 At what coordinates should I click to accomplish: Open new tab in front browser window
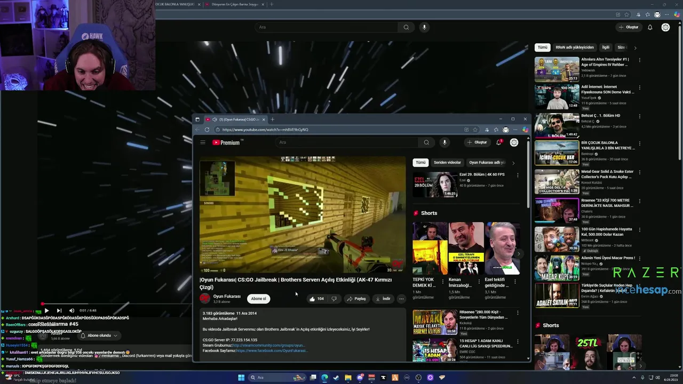tap(272, 119)
